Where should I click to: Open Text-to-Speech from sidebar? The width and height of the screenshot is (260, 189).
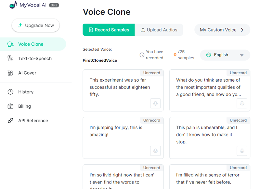[x=35, y=59]
